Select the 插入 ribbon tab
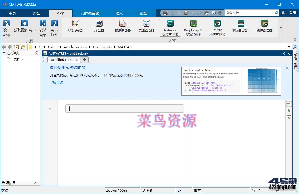The height and width of the screenshot is (194, 299). [119, 13]
